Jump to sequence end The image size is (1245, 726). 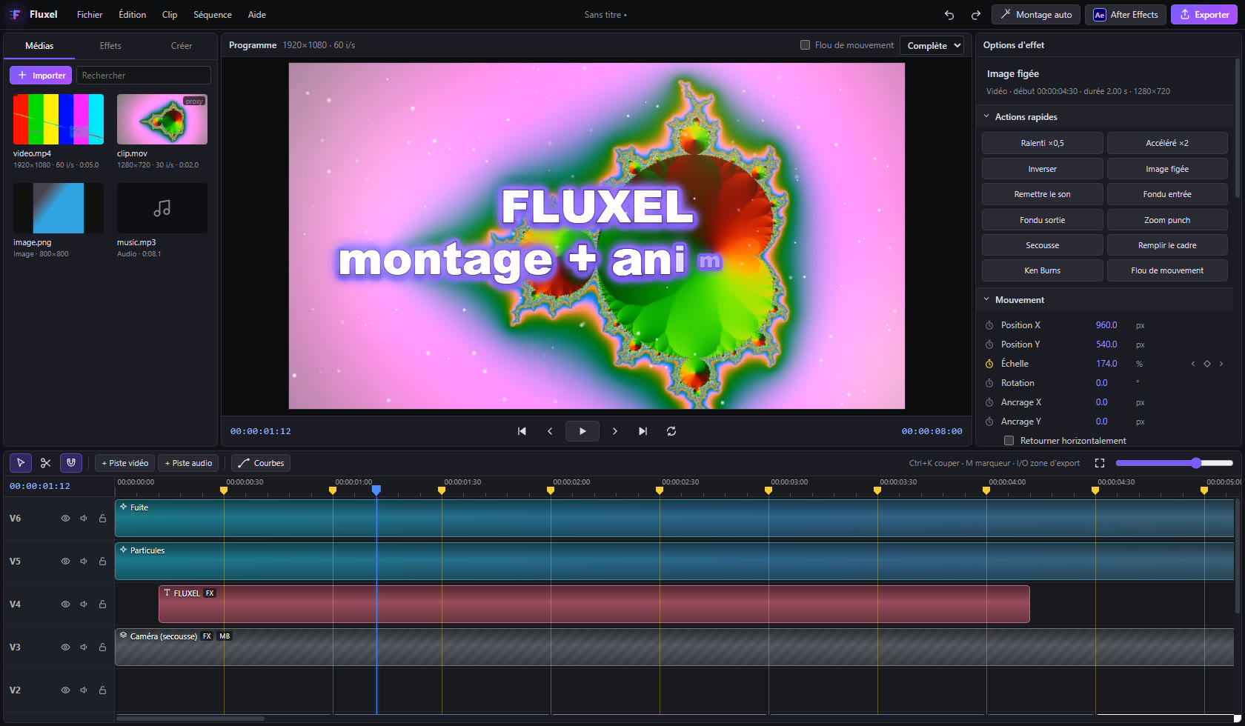643,431
